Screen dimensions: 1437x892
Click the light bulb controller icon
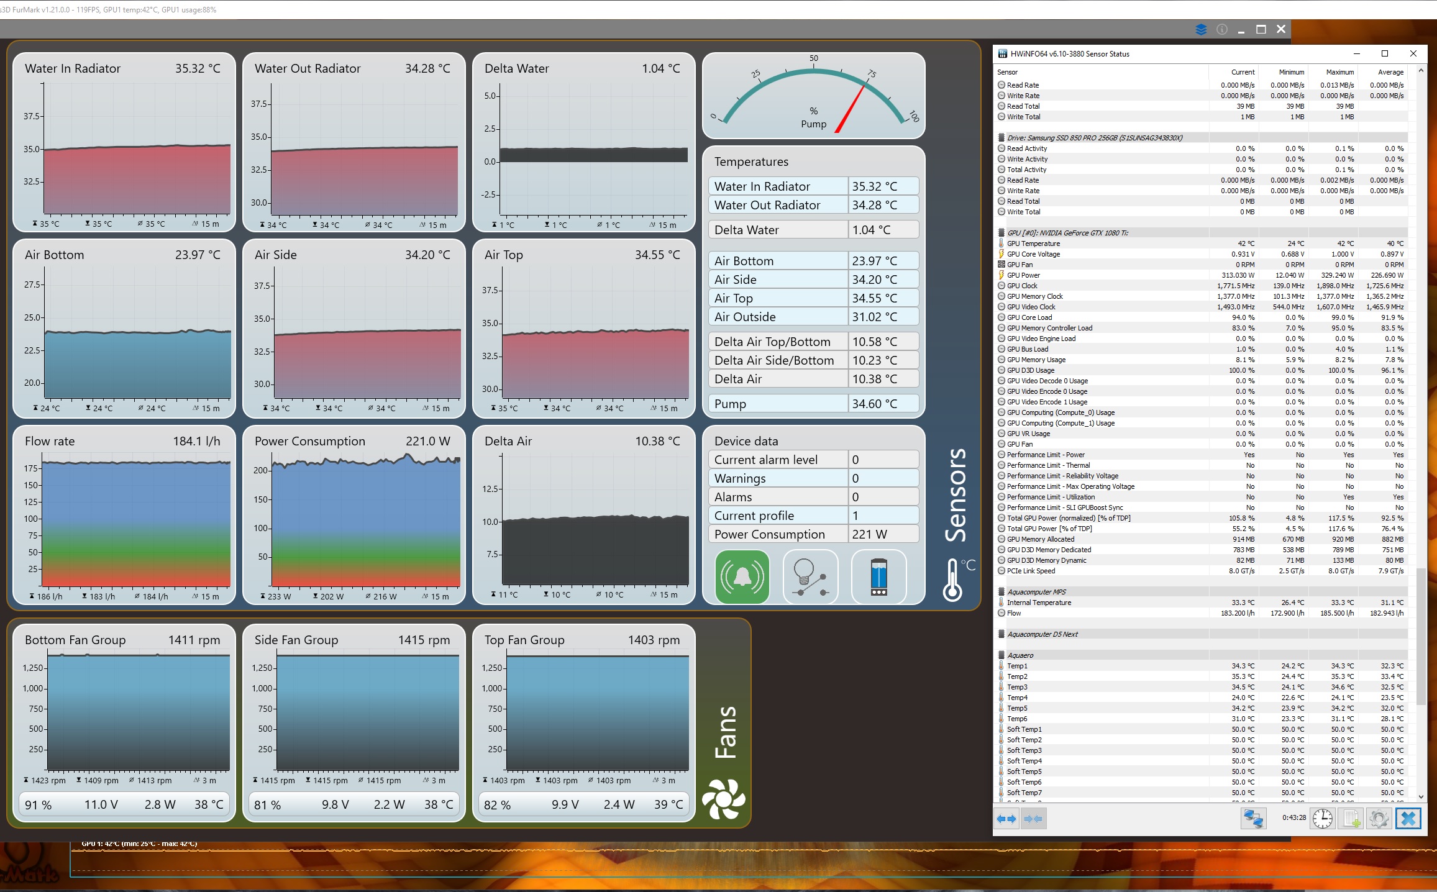click(x=810, y=576)
